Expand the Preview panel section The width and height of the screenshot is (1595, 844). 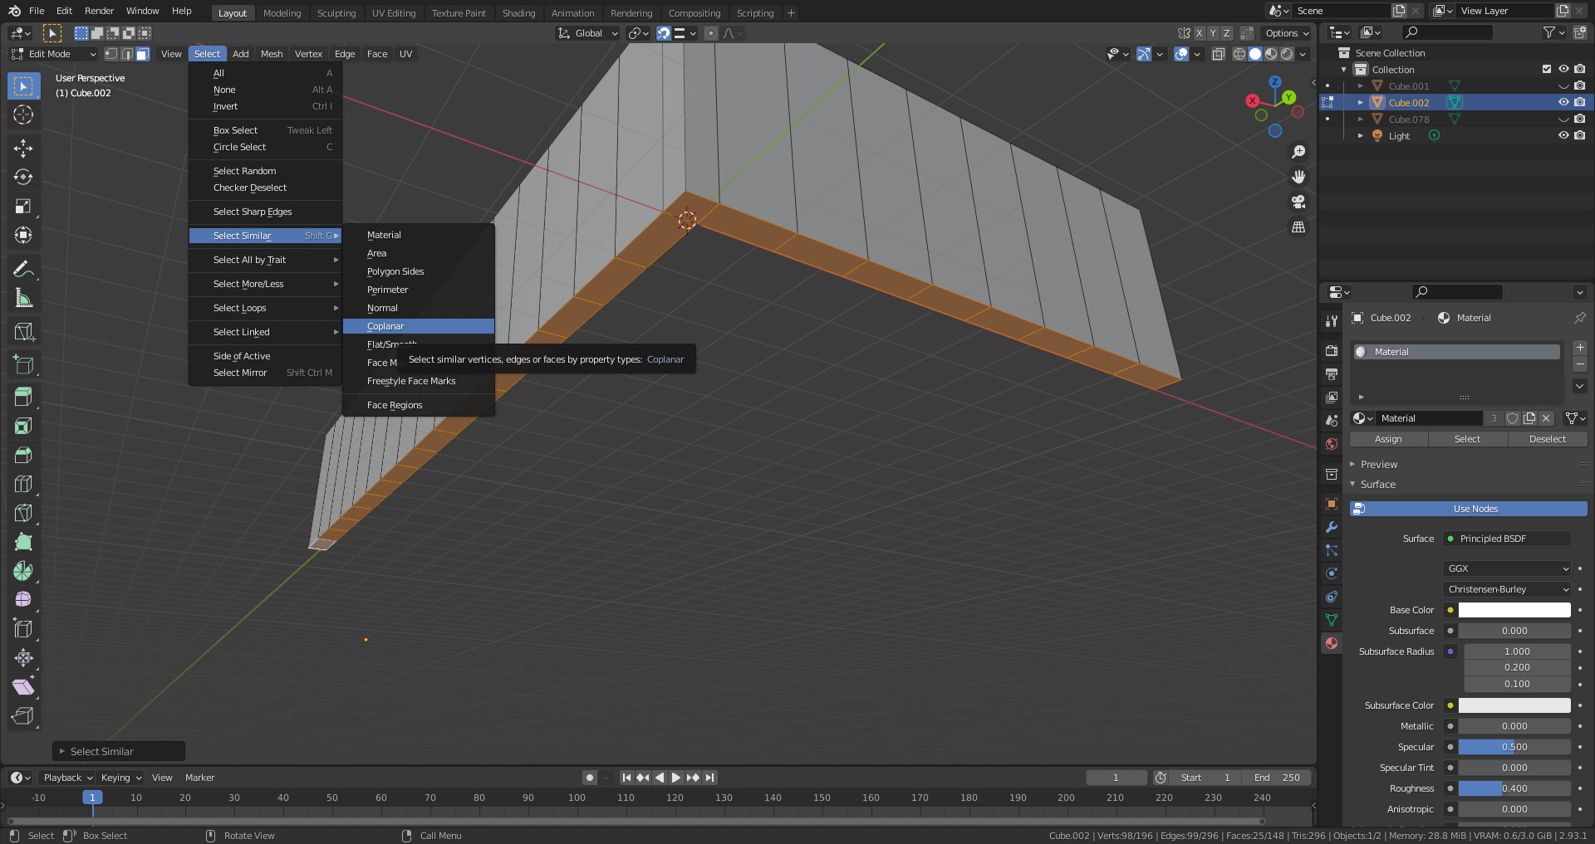tap(1379, 464)
